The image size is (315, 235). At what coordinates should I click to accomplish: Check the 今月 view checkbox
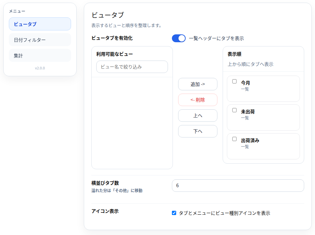(x=234, y=81)
